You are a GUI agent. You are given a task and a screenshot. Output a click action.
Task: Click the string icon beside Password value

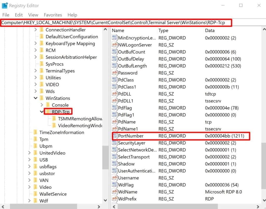115,73
